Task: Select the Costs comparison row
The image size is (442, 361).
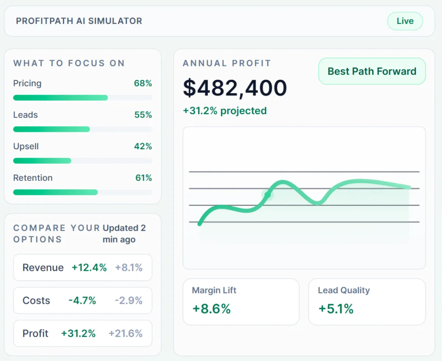Action: (83, 301)
